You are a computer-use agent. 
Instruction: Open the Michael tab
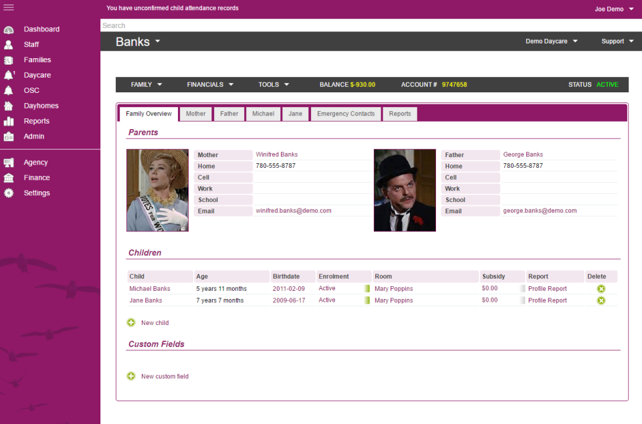263,114
